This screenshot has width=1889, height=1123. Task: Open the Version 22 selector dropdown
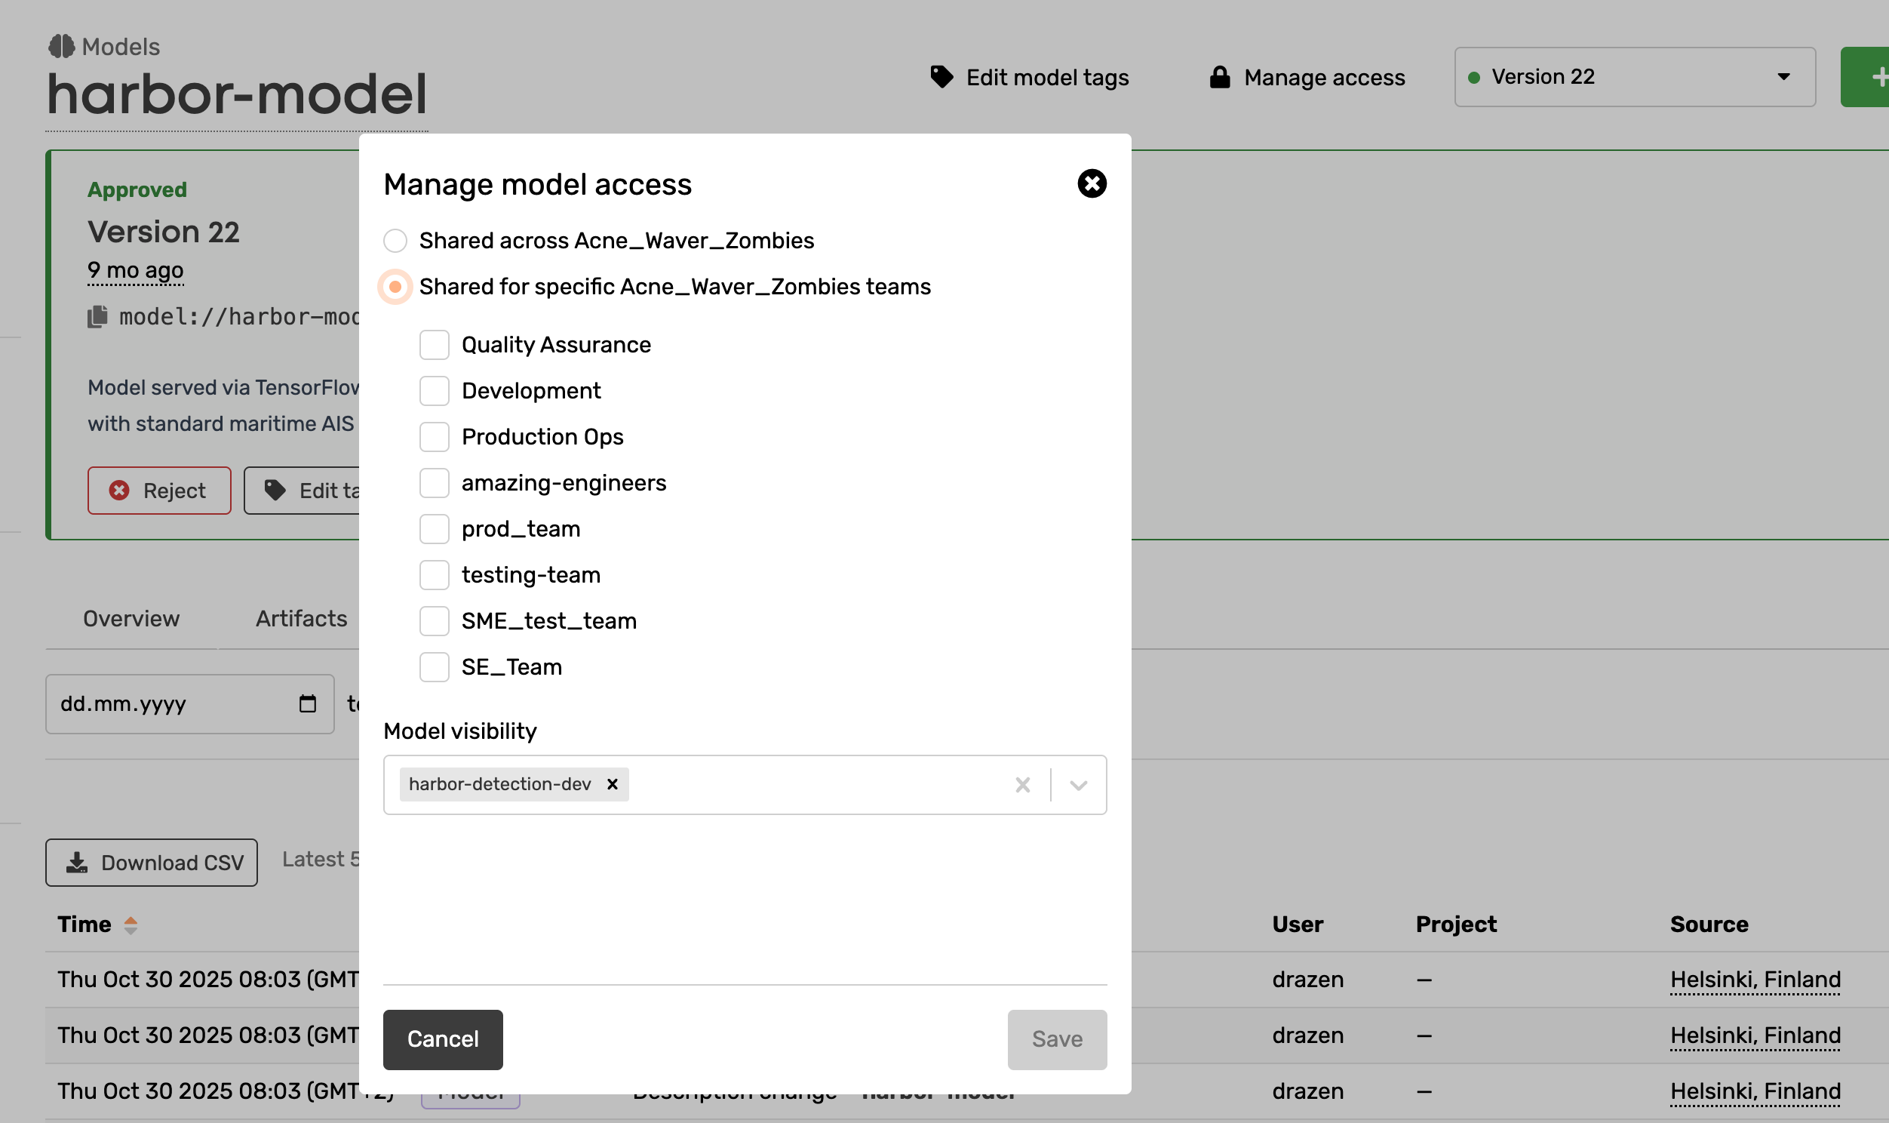[x=1634, y=77]
